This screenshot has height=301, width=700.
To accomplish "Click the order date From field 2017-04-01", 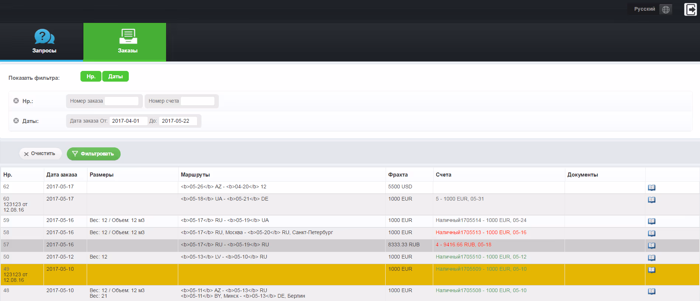I will (x=128, y=121).
